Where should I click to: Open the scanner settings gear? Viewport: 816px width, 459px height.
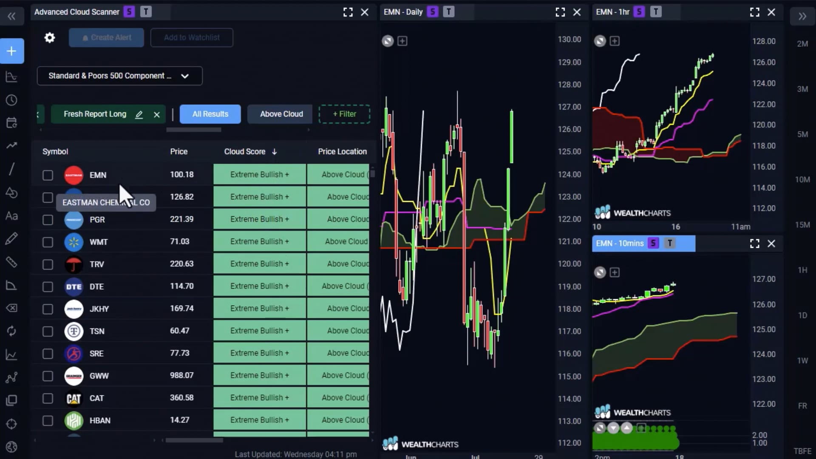click(50, 38)
